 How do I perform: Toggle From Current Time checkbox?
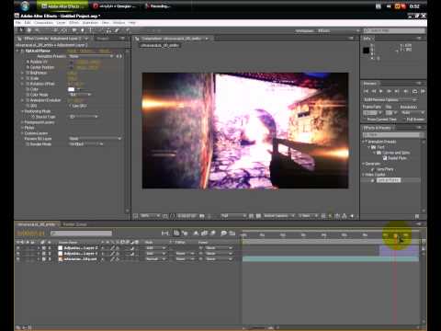[365, 120]
